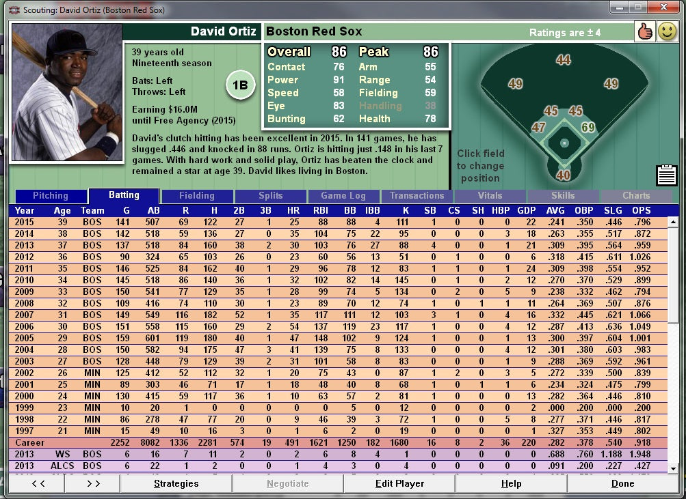Go to previous player with left arrows
686x499 pixels.
pos(38,483)
